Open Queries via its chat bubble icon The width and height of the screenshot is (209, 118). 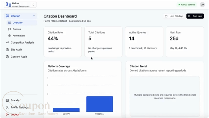10,29
